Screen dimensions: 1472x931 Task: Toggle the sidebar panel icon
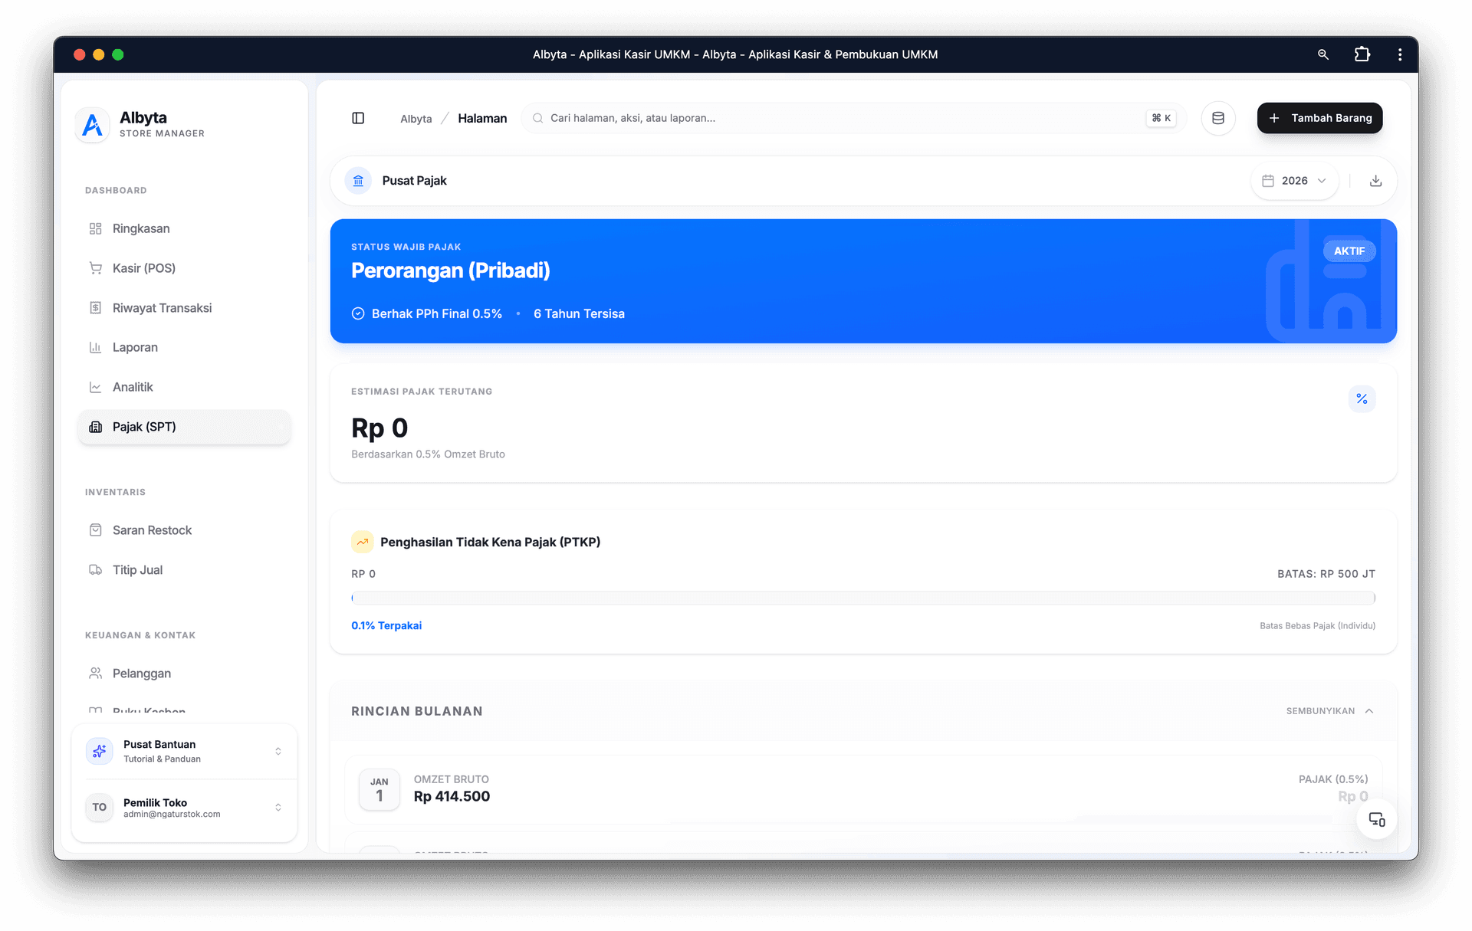[x=358, y=118]
